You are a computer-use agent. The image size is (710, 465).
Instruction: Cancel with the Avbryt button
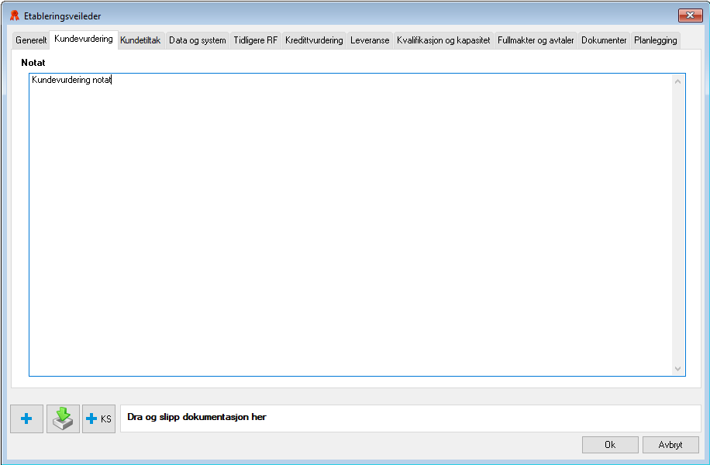(670, 445)
